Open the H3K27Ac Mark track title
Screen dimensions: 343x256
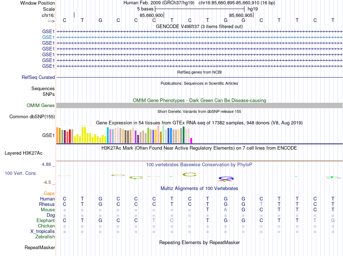coord(199,148)
